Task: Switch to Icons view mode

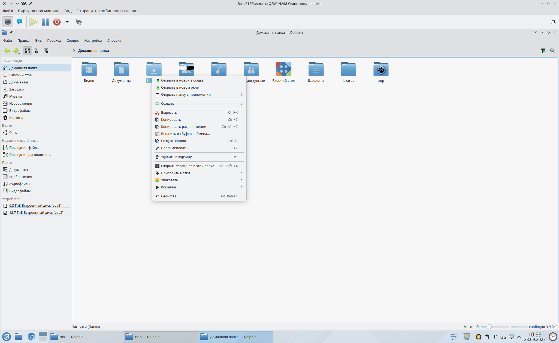Action: pos(28,51)
